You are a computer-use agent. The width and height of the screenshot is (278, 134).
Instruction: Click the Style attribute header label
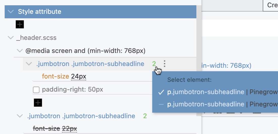tap(40, 12)
